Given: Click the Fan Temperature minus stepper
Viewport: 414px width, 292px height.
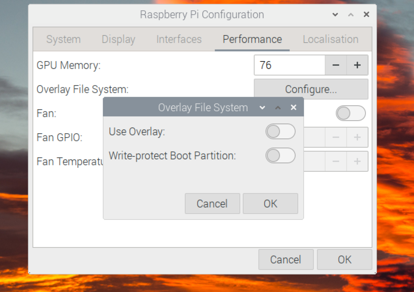Looking at the screenshot, I should point(336,161).
